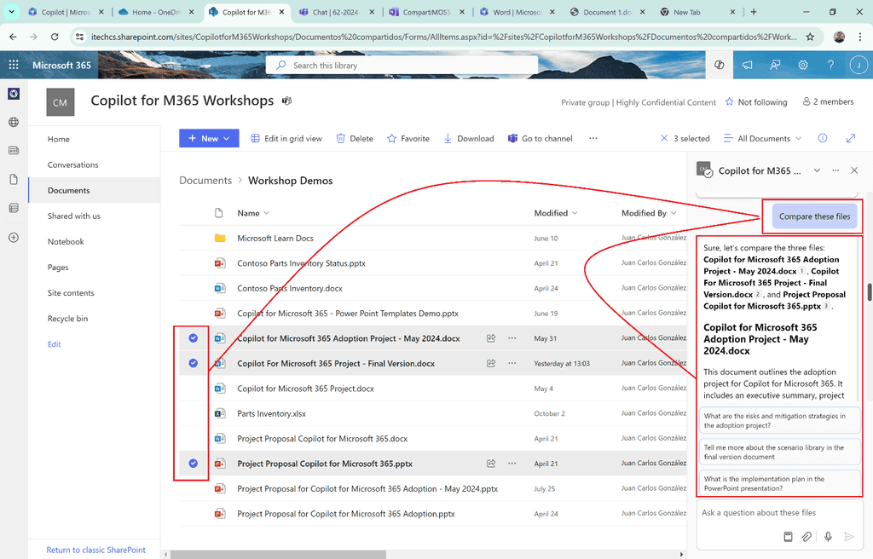Clear the 3 selected items X

point(663,138)
